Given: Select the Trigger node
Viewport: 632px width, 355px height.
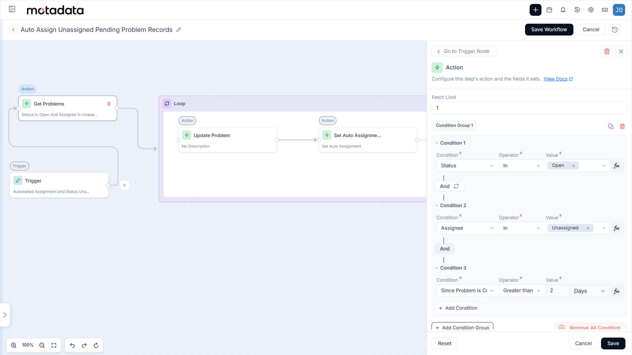Looking at the screenshot, I should [59, 185].
